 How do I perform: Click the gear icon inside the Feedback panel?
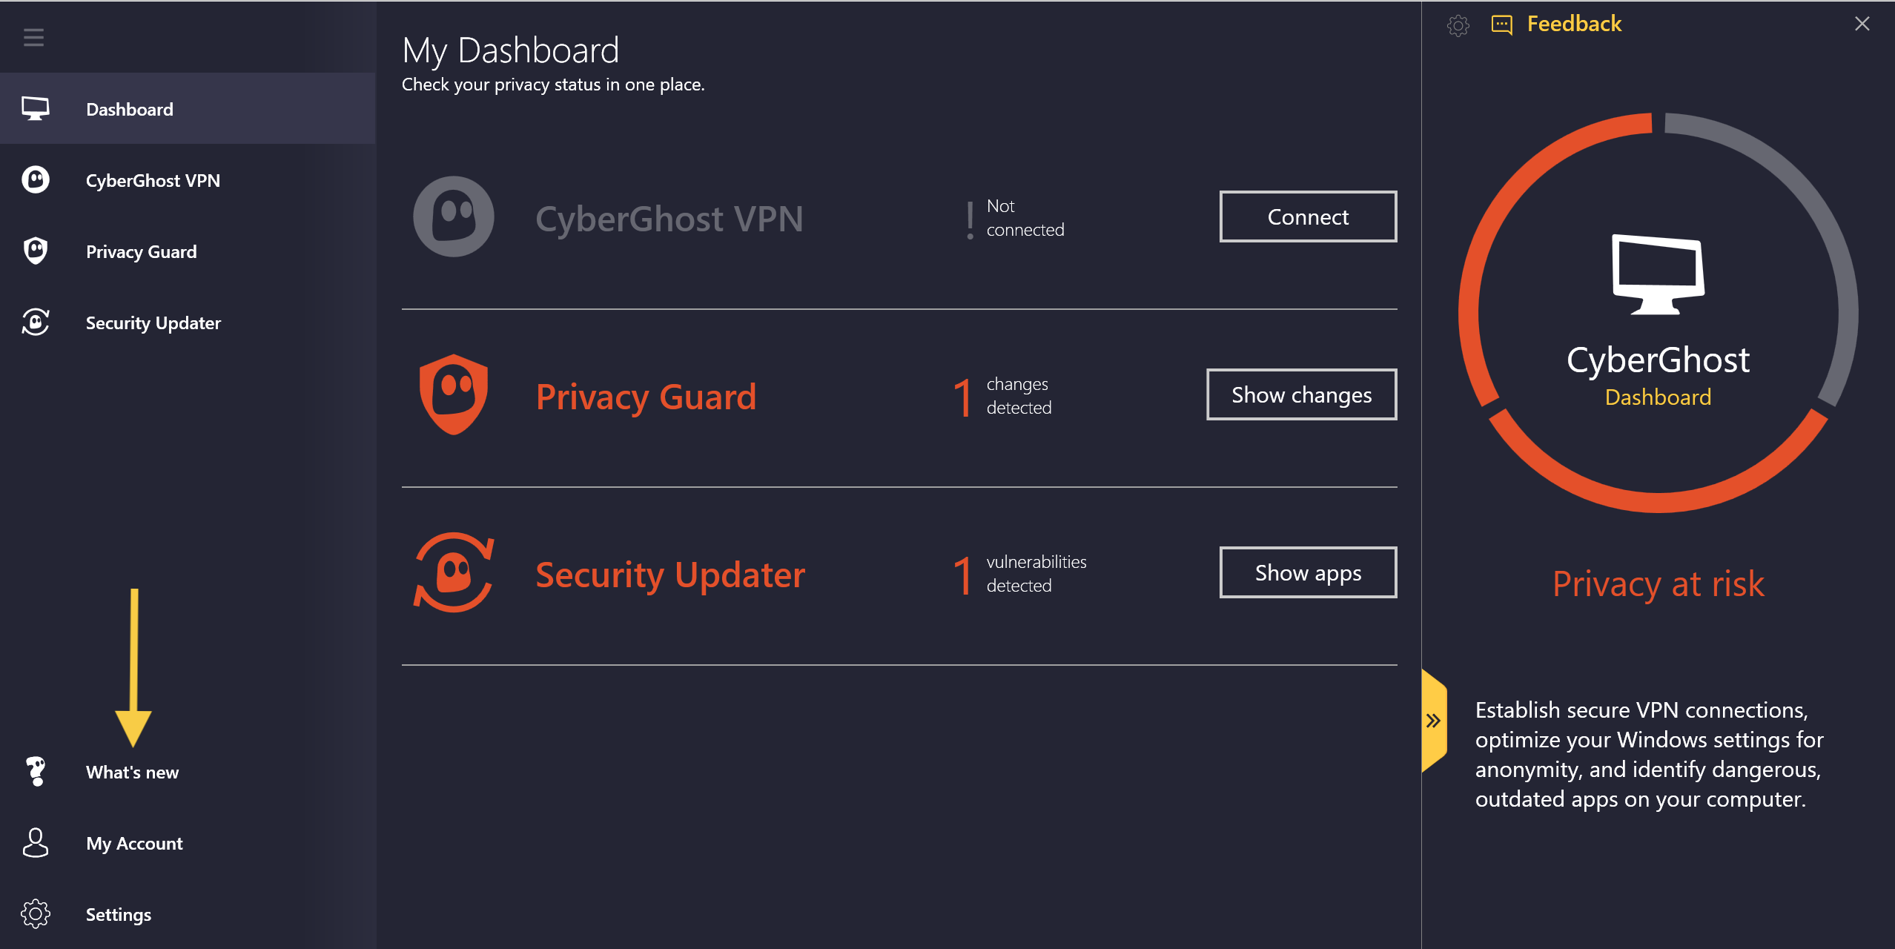(1458, 24)
